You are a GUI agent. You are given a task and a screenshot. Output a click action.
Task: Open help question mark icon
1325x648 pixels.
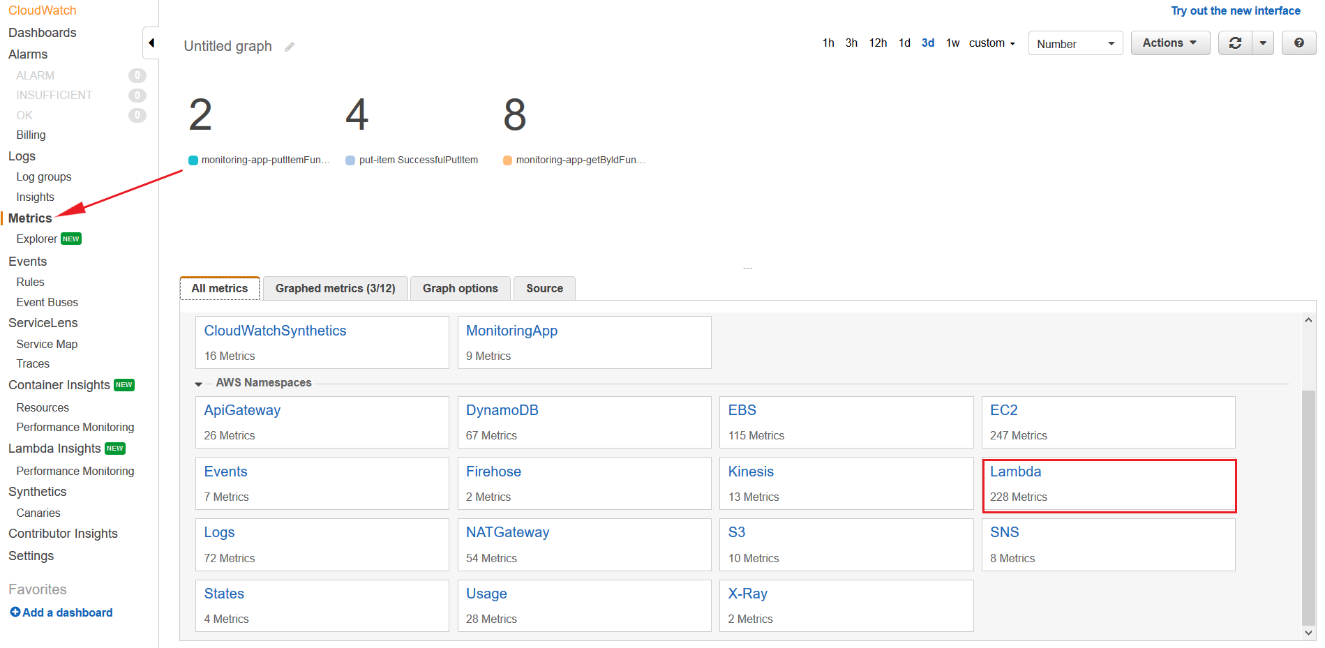(x=1298, y=43)
